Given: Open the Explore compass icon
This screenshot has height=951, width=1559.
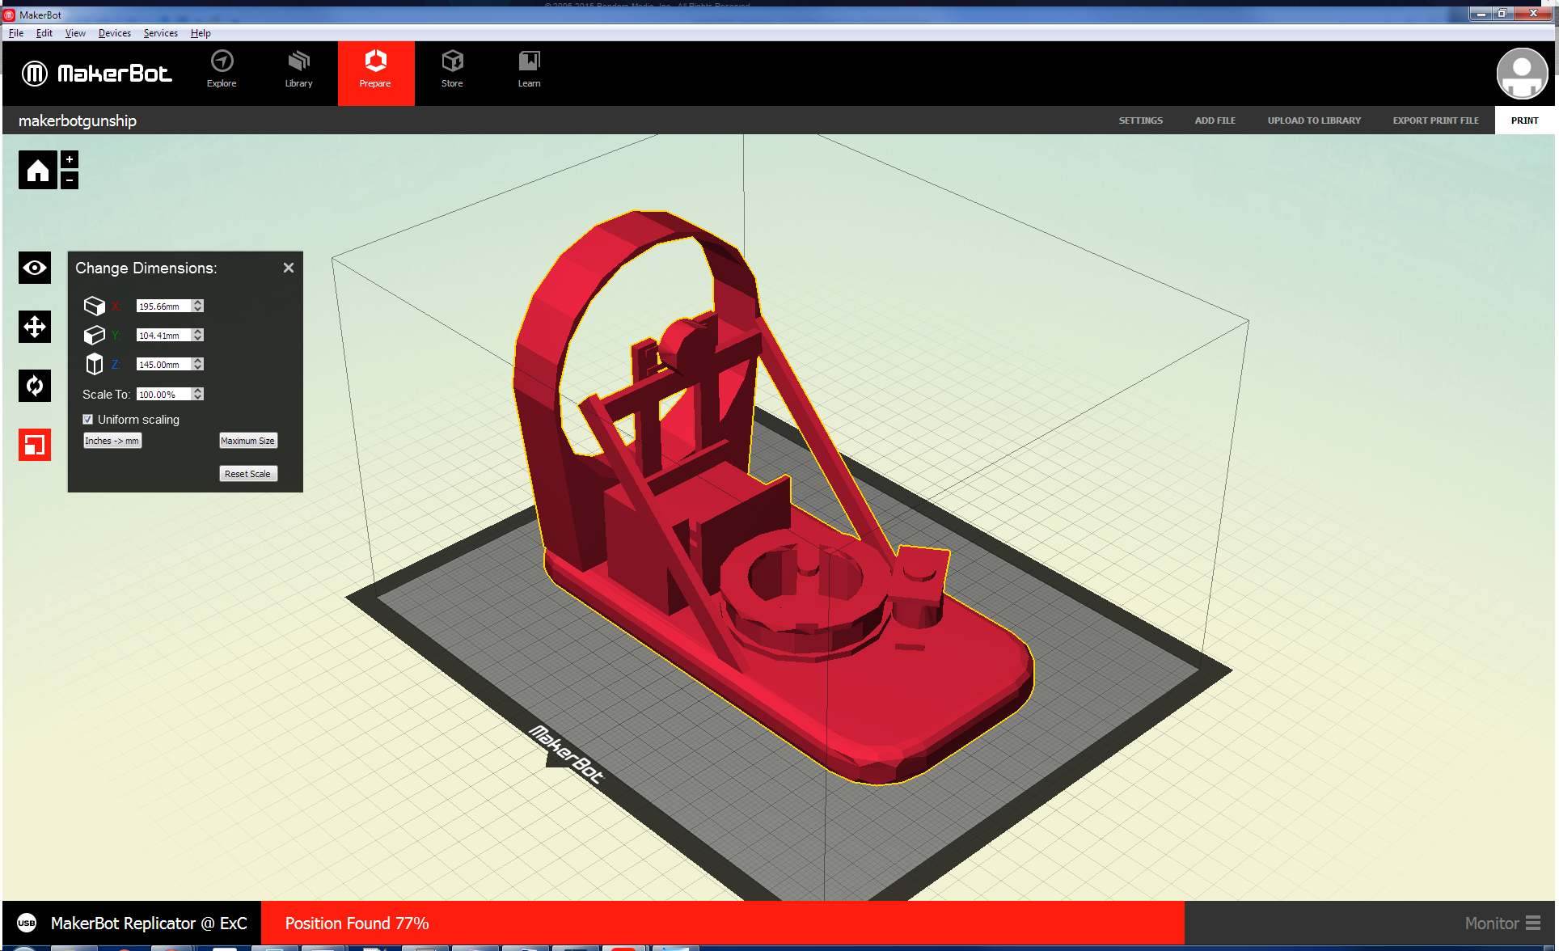Looking at the screenshot, I should click(222, 61).
